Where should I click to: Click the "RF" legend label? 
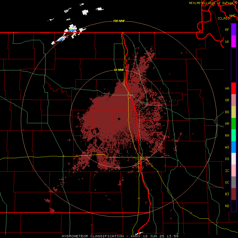coord(227,30)
